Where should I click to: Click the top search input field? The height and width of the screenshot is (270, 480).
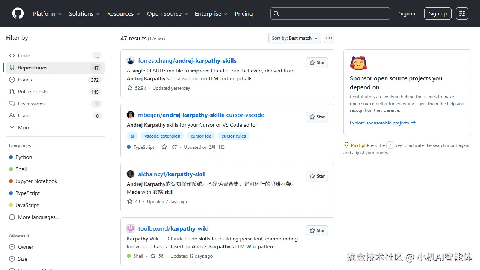click(x=334, y=13)
